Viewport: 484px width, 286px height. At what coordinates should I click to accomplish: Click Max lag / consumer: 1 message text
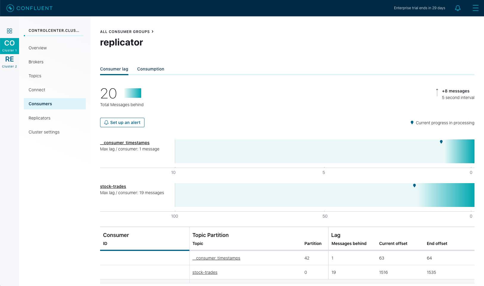coord(130,149)
